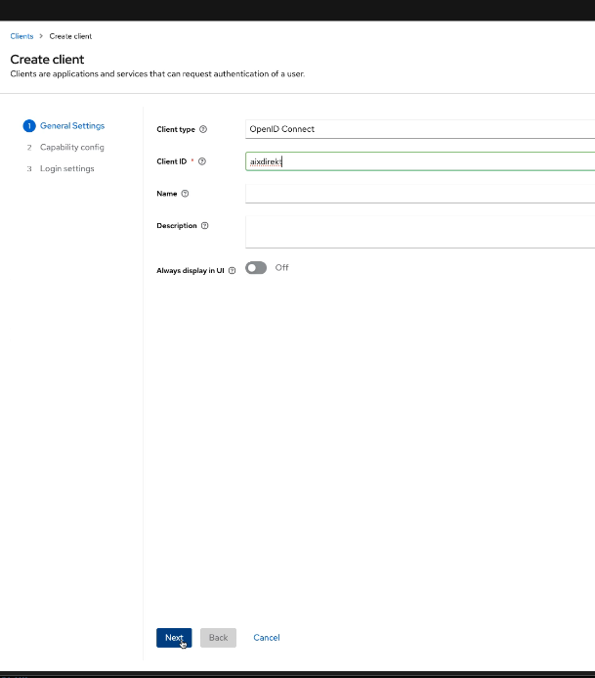
Task: Open the Client type OpenID Connect dropdown
Action: [420, 129]
